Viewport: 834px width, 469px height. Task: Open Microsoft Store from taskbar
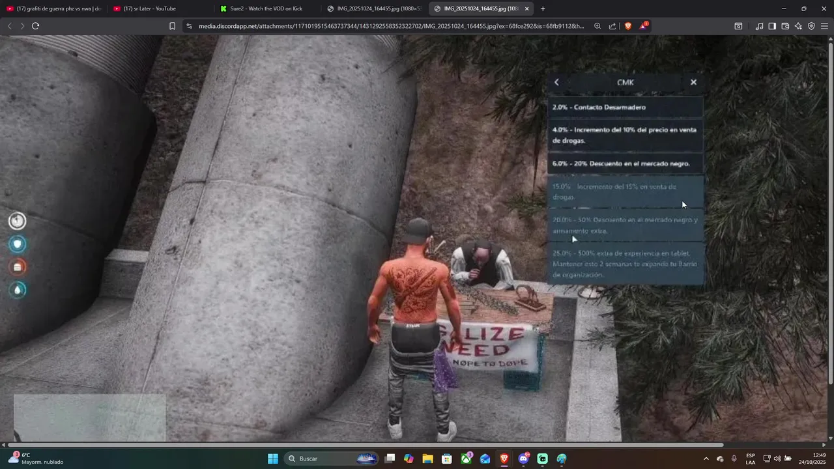point(447,459)
